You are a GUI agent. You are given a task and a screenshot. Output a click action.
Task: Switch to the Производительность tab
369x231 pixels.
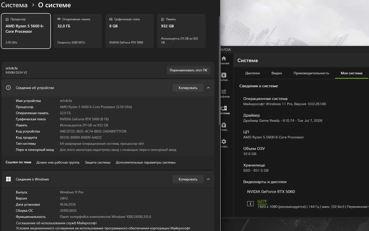(311, 73)
